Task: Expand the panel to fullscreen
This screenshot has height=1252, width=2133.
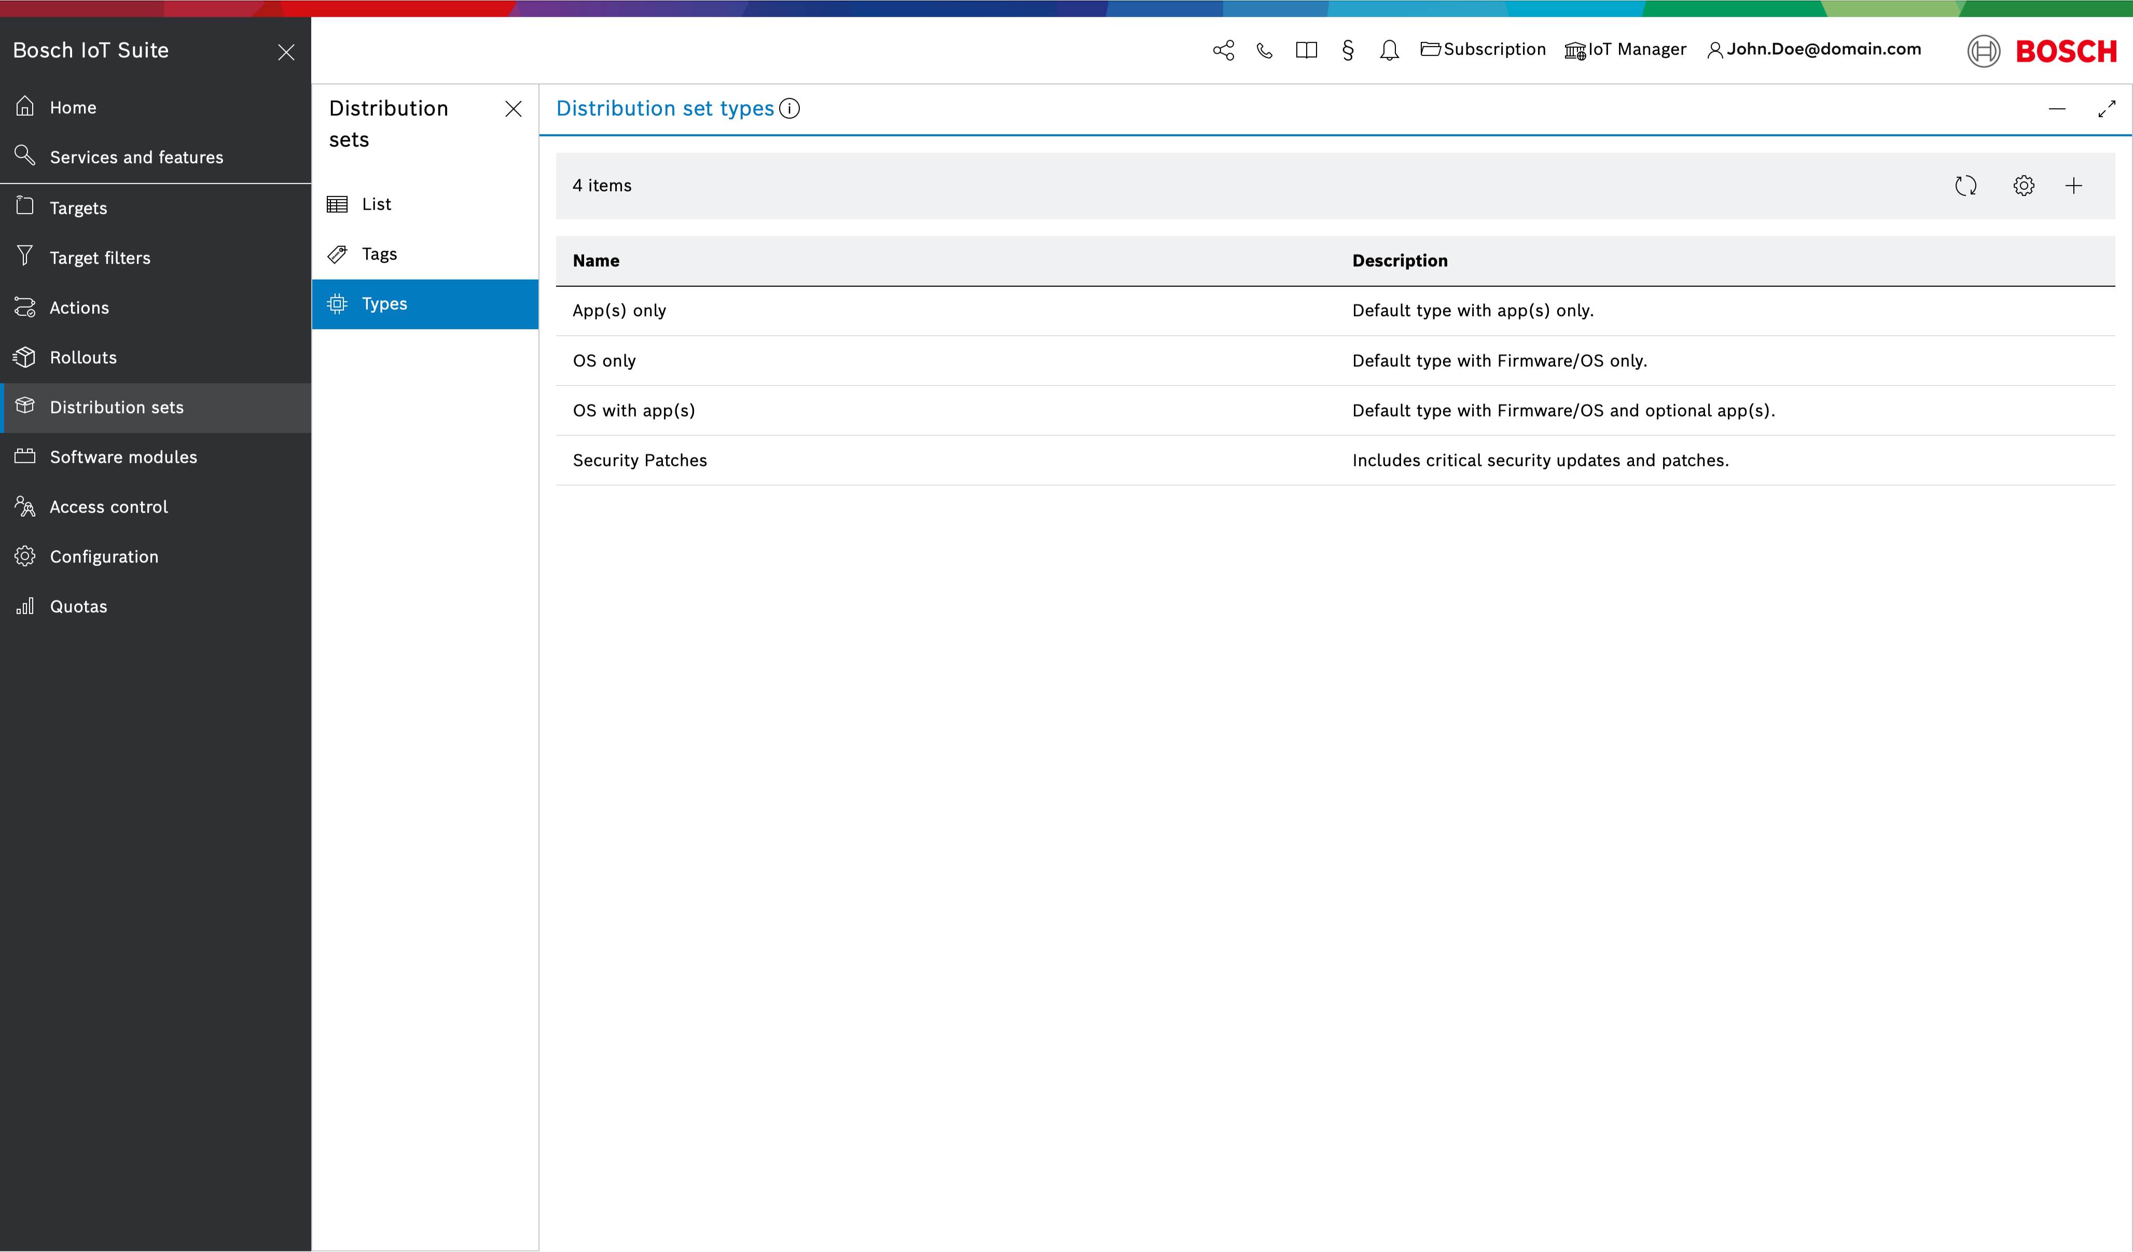Action: coord(2107,108)
